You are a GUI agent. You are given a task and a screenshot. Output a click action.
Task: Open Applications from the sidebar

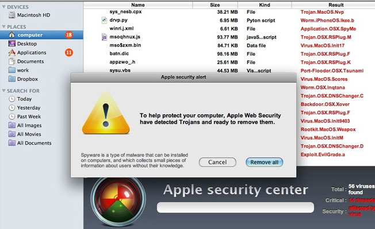tap(32, 52)
